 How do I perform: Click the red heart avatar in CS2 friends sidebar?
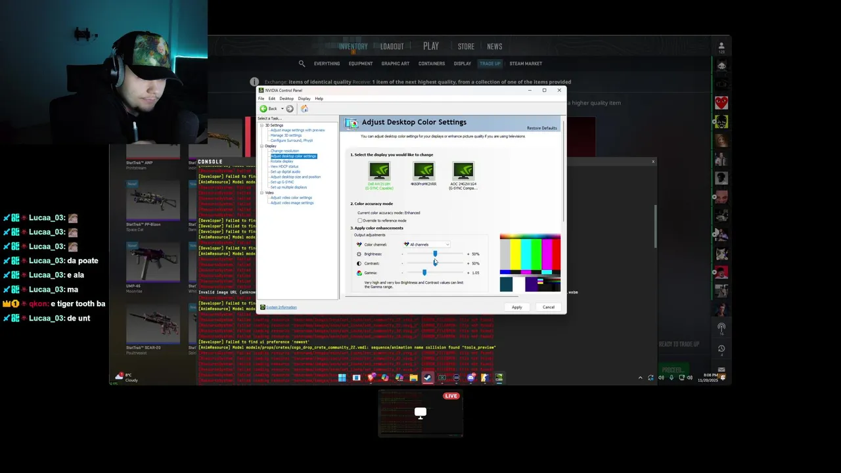tap(721, 103)
